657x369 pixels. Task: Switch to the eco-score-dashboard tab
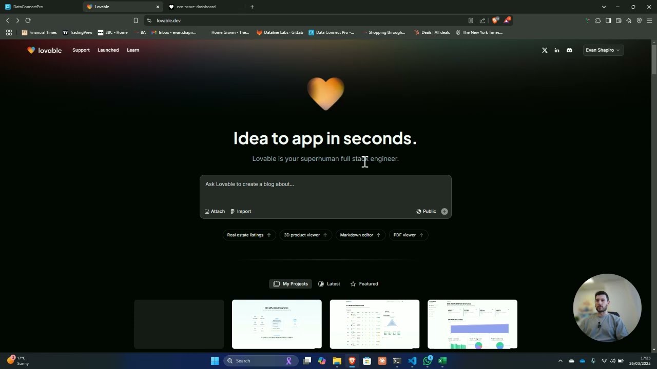click(x=205, y=7)
